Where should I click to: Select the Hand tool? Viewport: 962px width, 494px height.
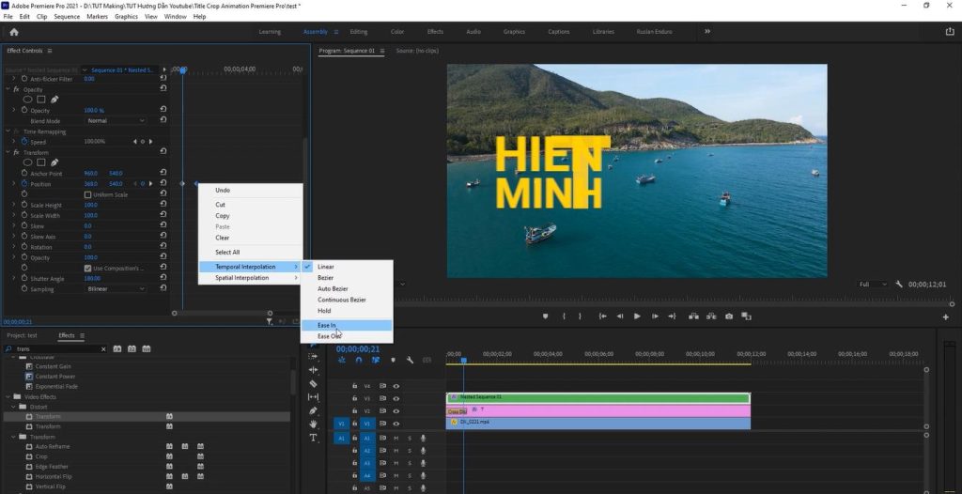tap(313, 425)
